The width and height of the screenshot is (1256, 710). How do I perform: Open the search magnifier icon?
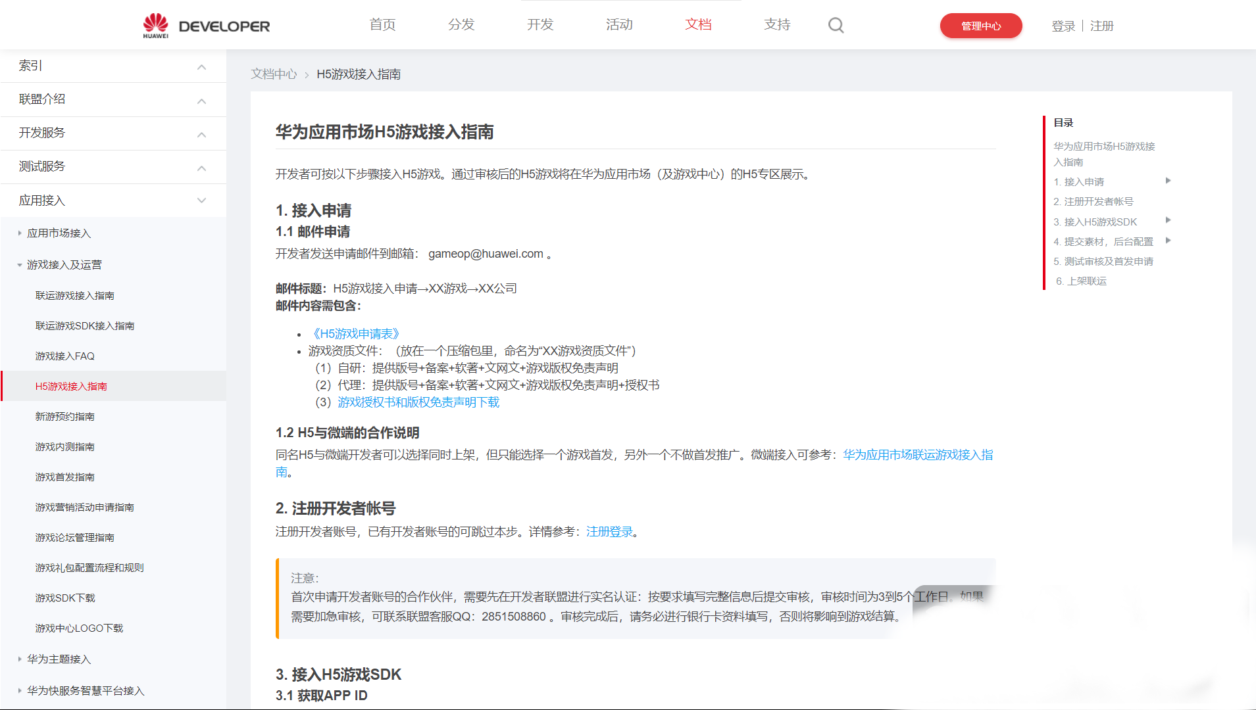836,25
